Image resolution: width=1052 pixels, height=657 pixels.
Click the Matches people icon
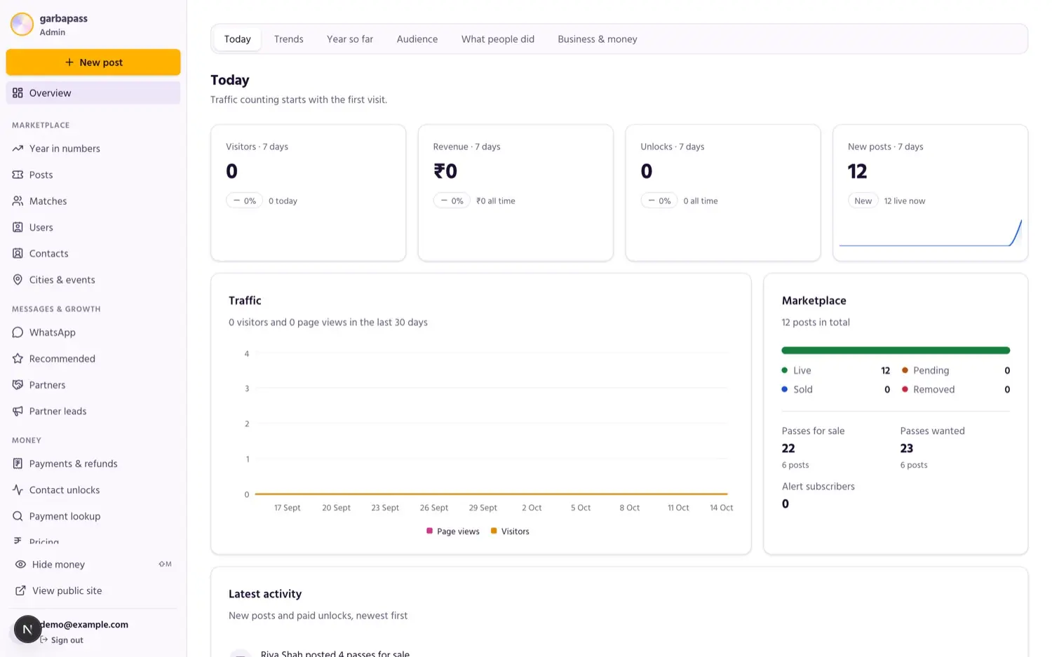18,201
